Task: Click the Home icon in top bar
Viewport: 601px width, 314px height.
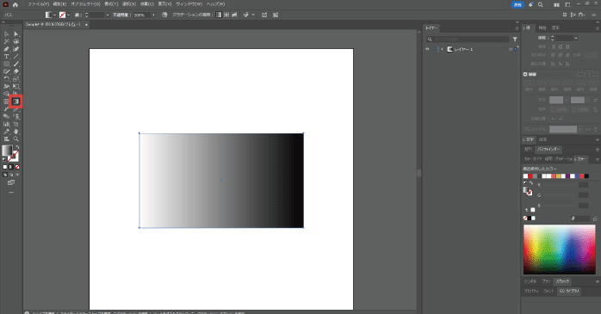Action: pyautogui.click(x=15, y=4)
